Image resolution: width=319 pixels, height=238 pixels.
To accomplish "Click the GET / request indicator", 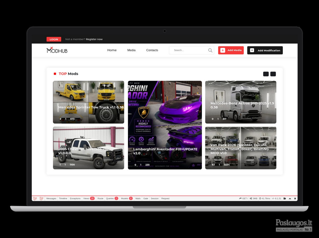I will pyautogui.click(x=244, y=199).
